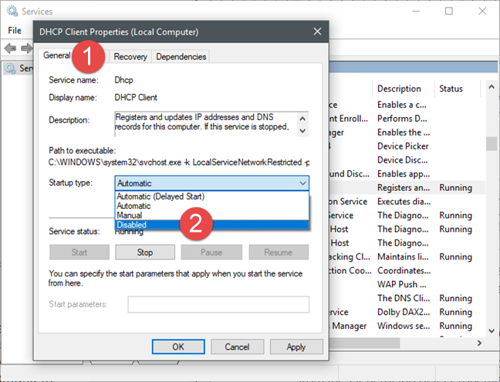Stop the DHCP Client service
This screenshot has height=382, width=500.
click(145, 252)
